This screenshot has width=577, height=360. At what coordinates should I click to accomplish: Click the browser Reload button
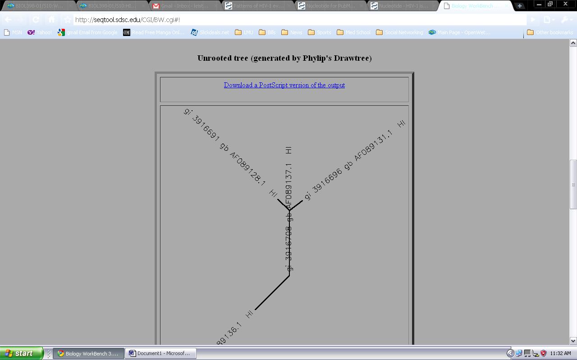click(x=36, y=20)
